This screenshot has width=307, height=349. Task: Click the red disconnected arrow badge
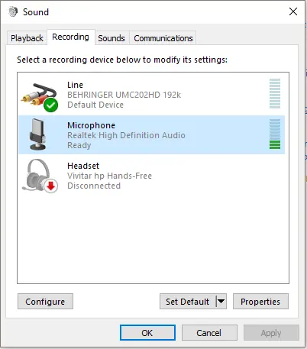tap(51, 186)
